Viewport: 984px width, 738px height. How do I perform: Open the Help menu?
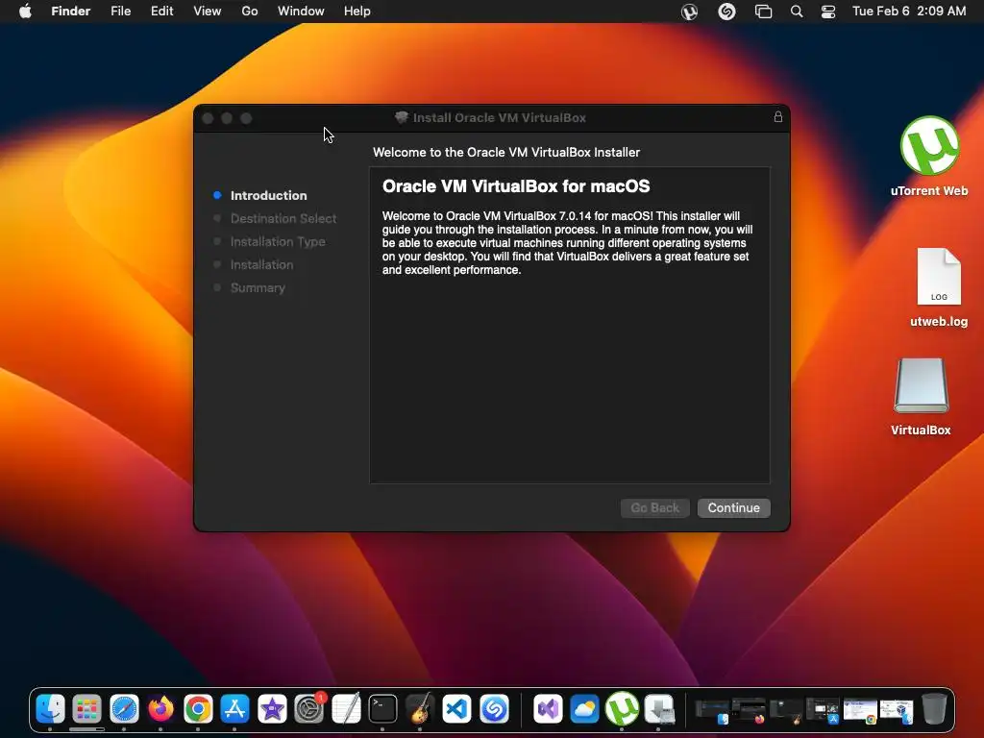tap(357, 12)
